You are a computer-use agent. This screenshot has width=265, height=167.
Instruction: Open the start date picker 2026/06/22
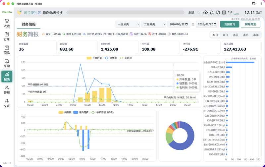(179, 24)
